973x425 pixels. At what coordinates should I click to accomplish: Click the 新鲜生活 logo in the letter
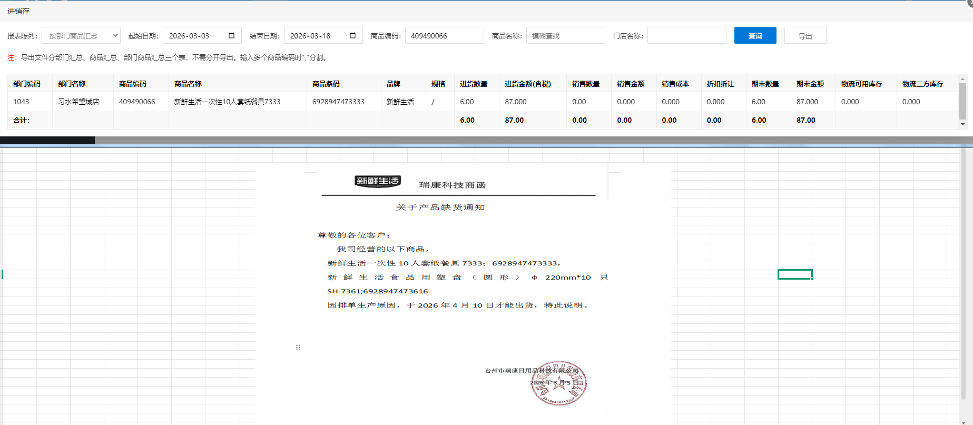(x=377, y=181)
